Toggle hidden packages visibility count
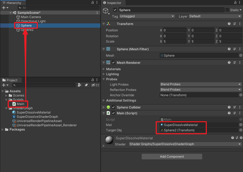Screen dimensions: 243x172 [x=95, y=85]
